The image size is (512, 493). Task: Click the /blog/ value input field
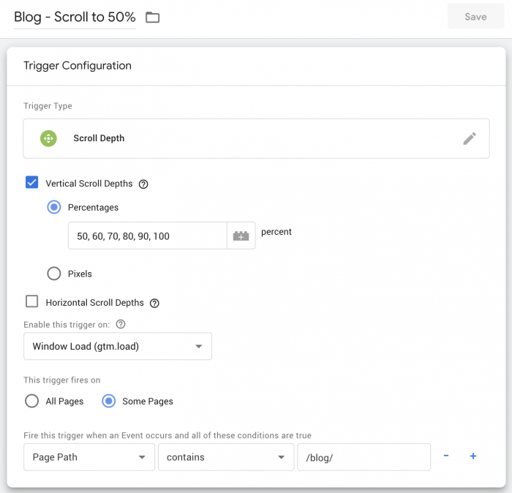coord(363,457)
